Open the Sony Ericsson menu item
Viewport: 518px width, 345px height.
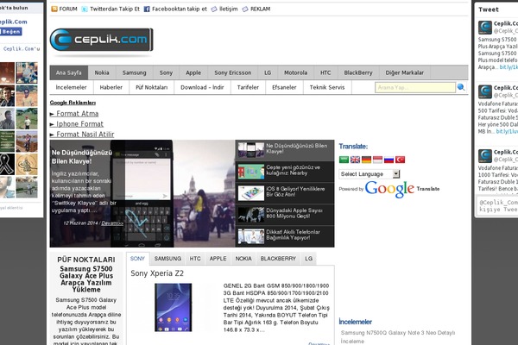(232, 72)
